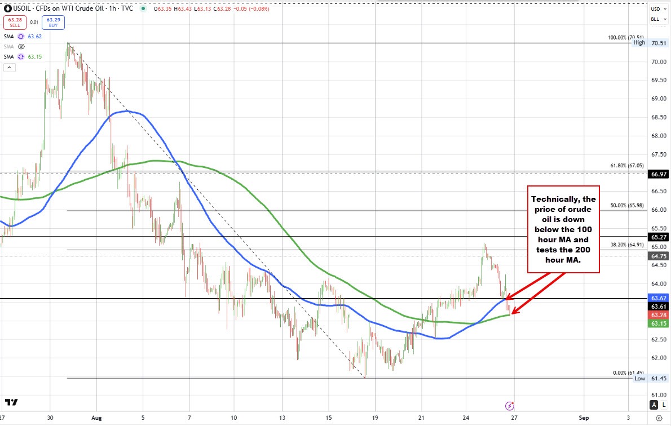
Task: Click the 64.75 grey price label
Action: (659, 256)
